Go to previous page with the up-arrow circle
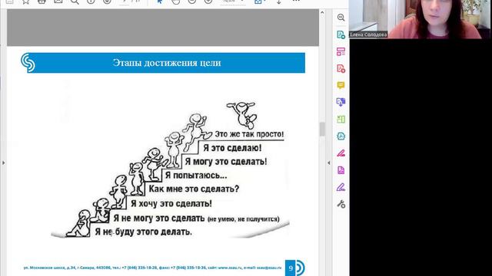Image resolution: width=492 pixels, height=276 pixels. click(x=91, y=2)
